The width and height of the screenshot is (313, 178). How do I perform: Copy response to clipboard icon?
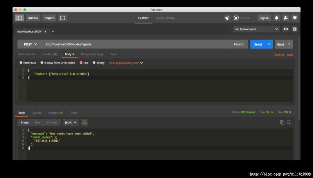pos(282,122)
